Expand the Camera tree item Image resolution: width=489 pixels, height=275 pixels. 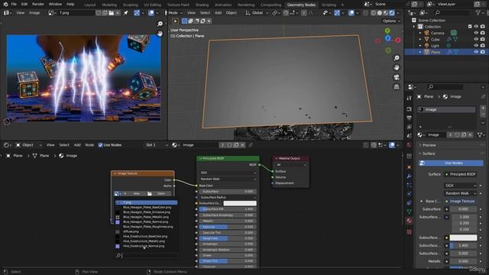click(420, 33)
